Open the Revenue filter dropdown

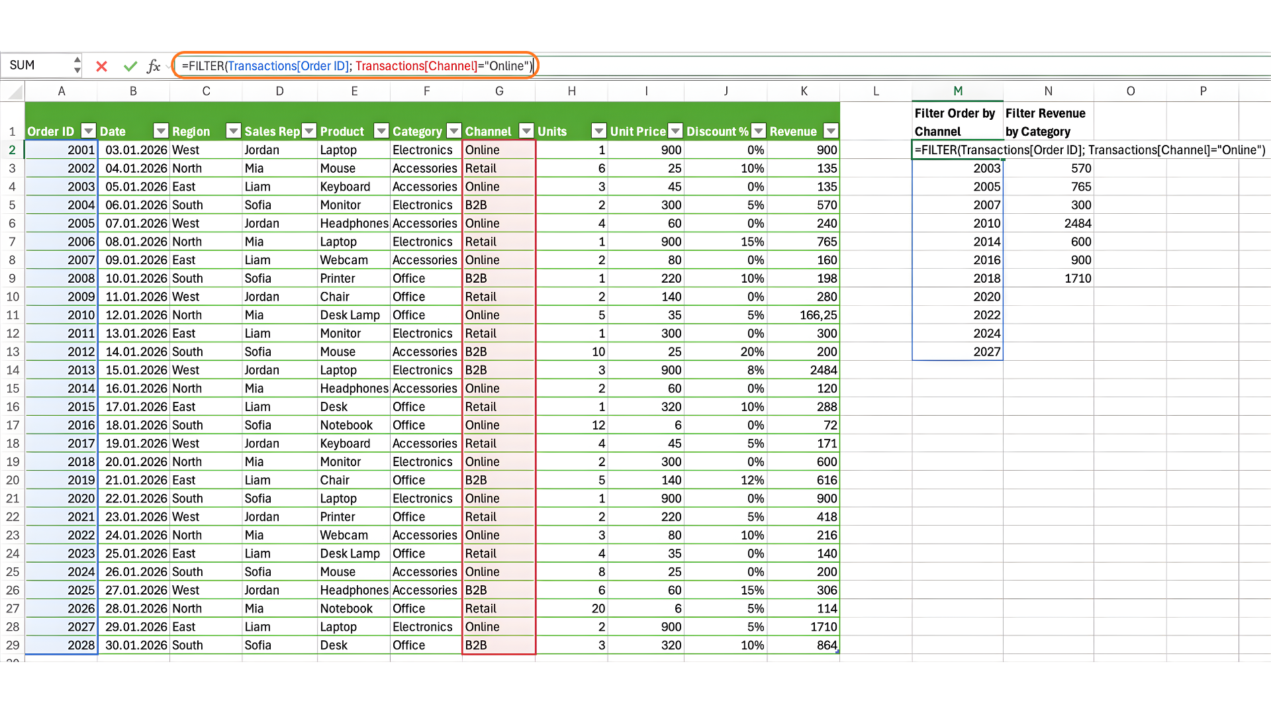[x=831, y=131]
